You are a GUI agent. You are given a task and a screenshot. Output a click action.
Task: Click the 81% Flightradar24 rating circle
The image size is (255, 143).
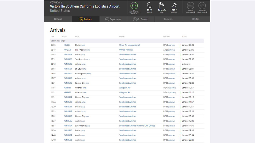coord(134,6)
